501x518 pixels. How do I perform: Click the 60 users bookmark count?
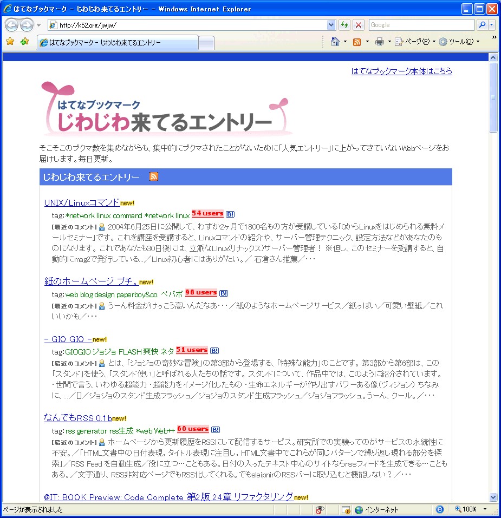[x=193, y=429]
